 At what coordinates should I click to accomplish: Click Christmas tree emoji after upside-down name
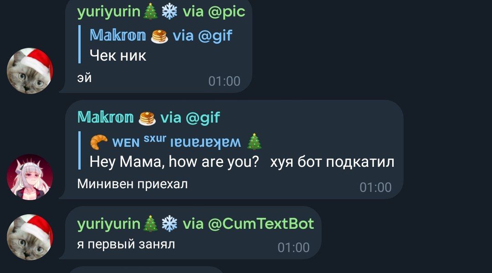tap(254, 142)
